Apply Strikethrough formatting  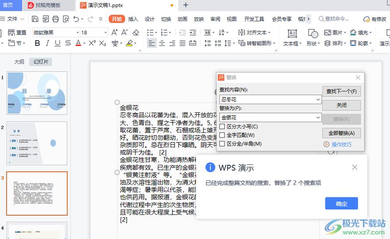click(x=68, y=43)
